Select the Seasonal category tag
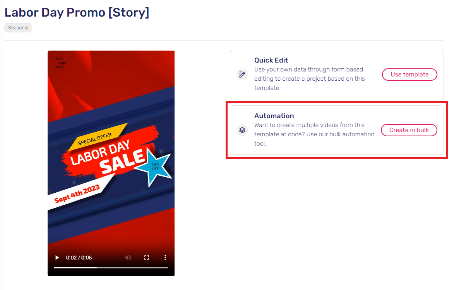Image resolution: width=454 pixels, height=290 pixels. tap(18, 28)
